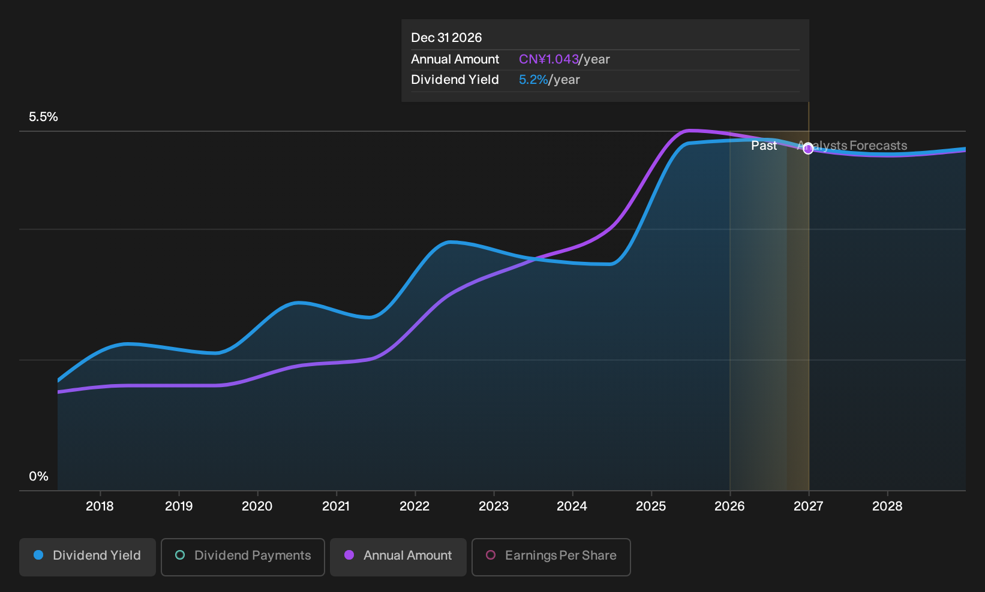Select the 2022 label on the x-axis

pos(415,506)
